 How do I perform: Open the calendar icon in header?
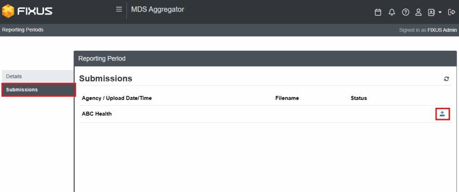(378, 12)
